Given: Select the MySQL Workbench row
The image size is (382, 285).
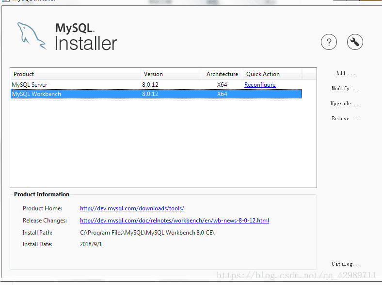Looking at the screenshot, I should 157,94.
